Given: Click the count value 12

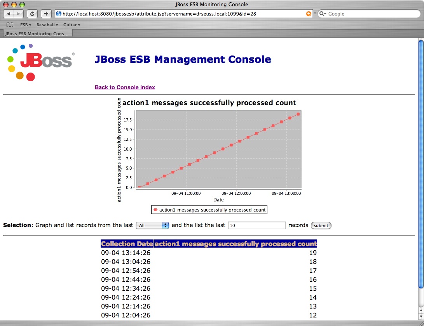Looking at the screenshot, I should click(313, 315).
